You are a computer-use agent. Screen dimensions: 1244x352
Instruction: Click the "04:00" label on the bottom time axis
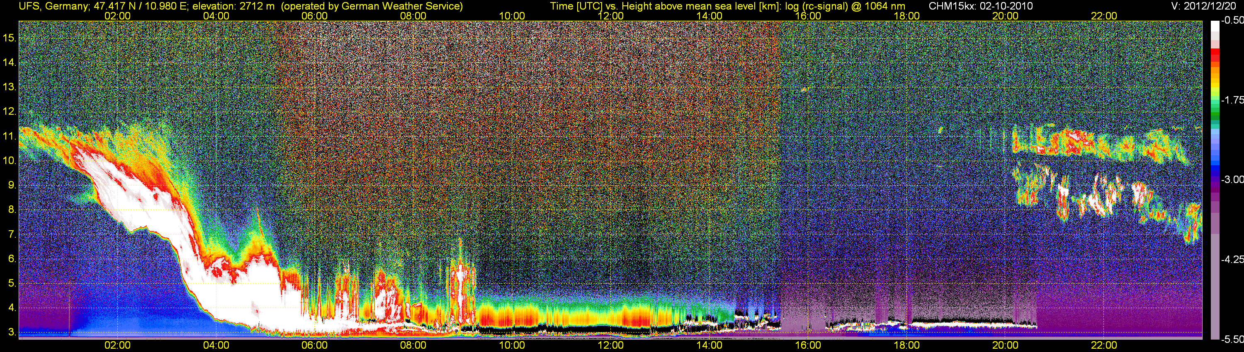216,345
